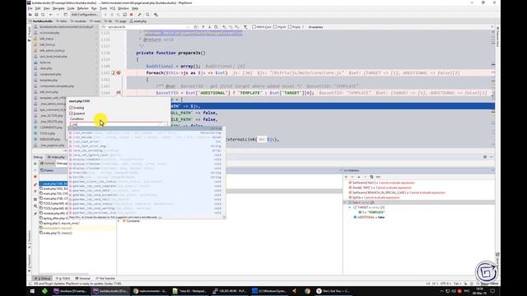This screenshot has width=527, height=296.
Task: Click asset.php in the navigation breadcrumb
Action: click(138, 21)
